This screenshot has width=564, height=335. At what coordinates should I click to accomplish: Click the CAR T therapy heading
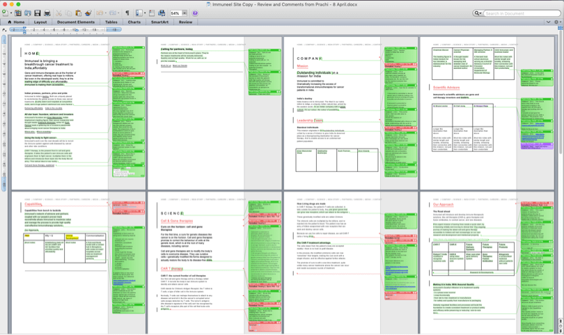tap(171, 268)
